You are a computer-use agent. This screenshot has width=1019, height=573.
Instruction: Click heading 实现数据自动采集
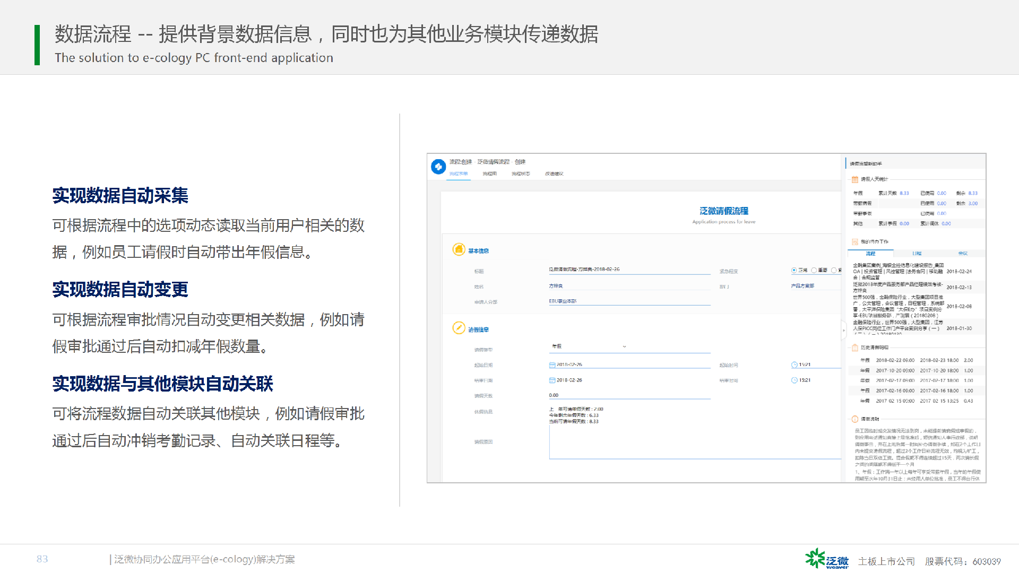click(x=120, y=196)
